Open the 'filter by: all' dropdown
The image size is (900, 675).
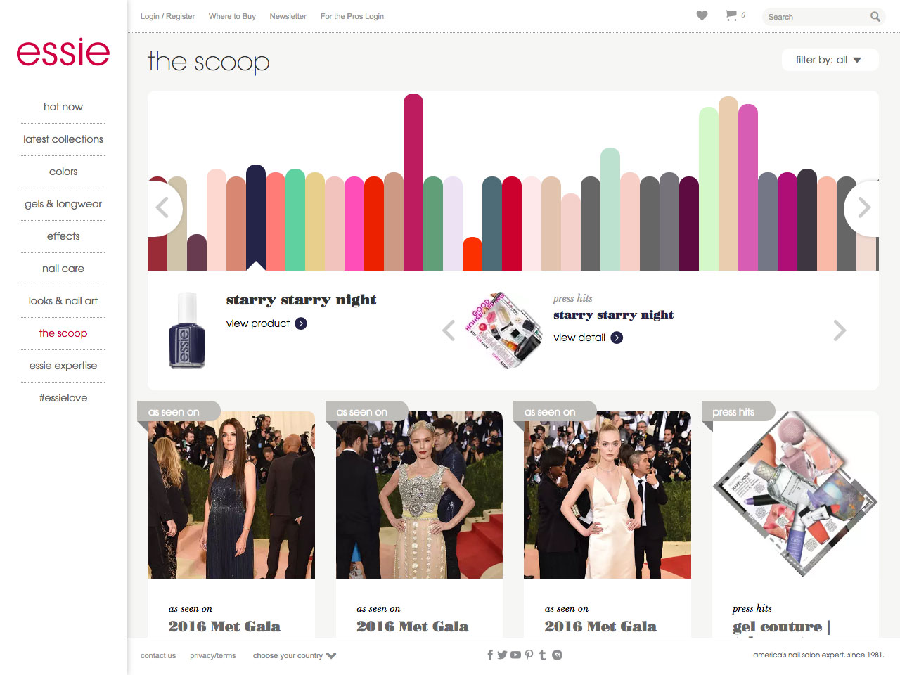830,60
